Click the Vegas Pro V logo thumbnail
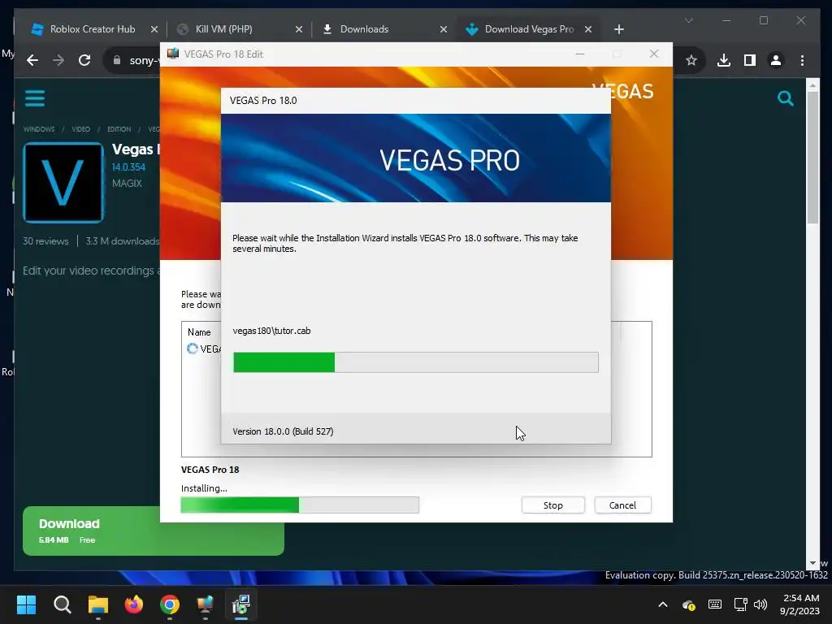Screen dimensions: 832x624 [x=63, y=183]
